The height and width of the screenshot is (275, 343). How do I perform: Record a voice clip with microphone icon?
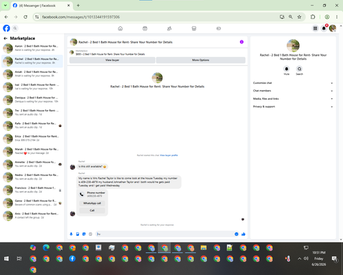point(71,234)
